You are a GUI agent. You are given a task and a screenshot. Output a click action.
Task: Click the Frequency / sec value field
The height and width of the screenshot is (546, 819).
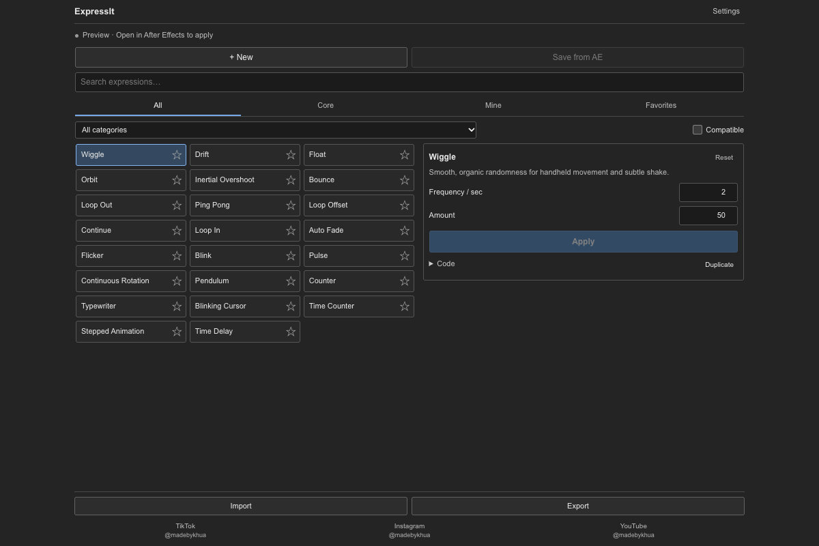coord(708,192)
